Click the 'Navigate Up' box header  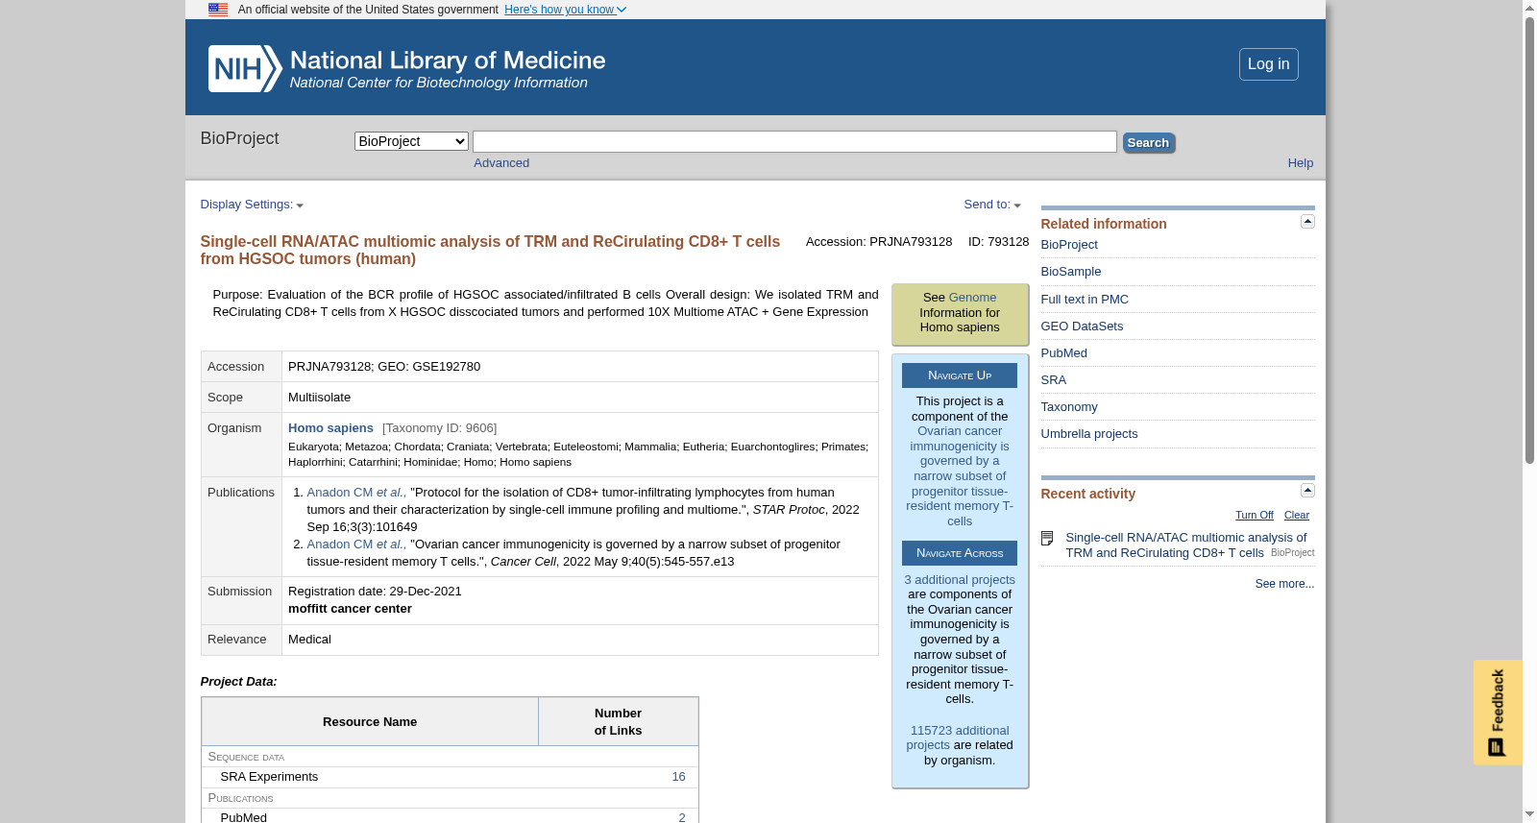coord(960,375)
